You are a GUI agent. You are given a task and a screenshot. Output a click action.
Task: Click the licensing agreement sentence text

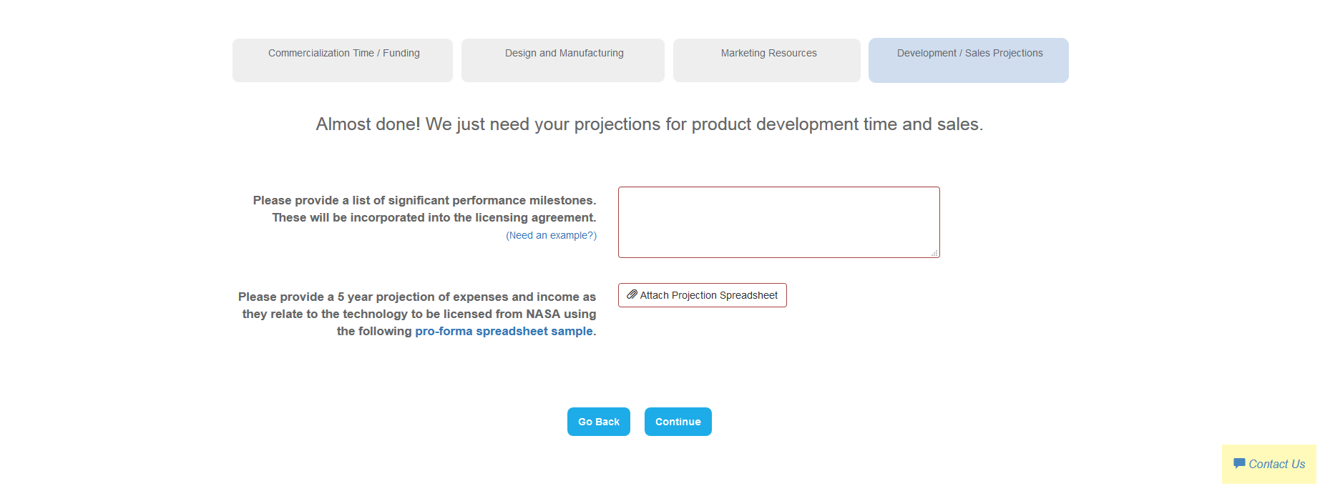coord(434,217)
